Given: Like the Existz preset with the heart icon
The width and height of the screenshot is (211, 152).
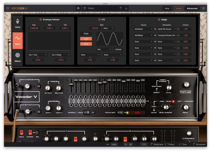Looking at the screenshot, I should [84, 8].
